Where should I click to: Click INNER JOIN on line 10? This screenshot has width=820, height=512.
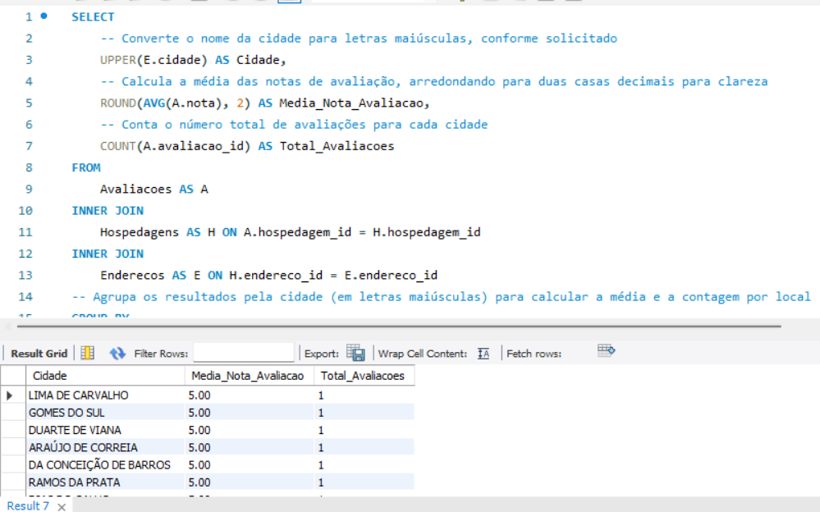tap(108, 211)
